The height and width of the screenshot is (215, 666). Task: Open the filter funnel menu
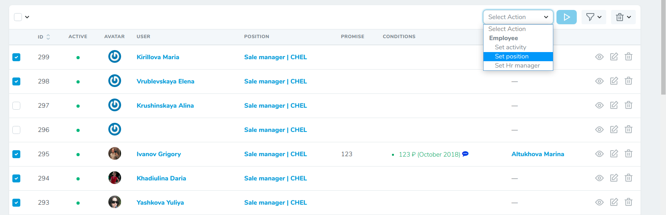(x=594, y=17)
